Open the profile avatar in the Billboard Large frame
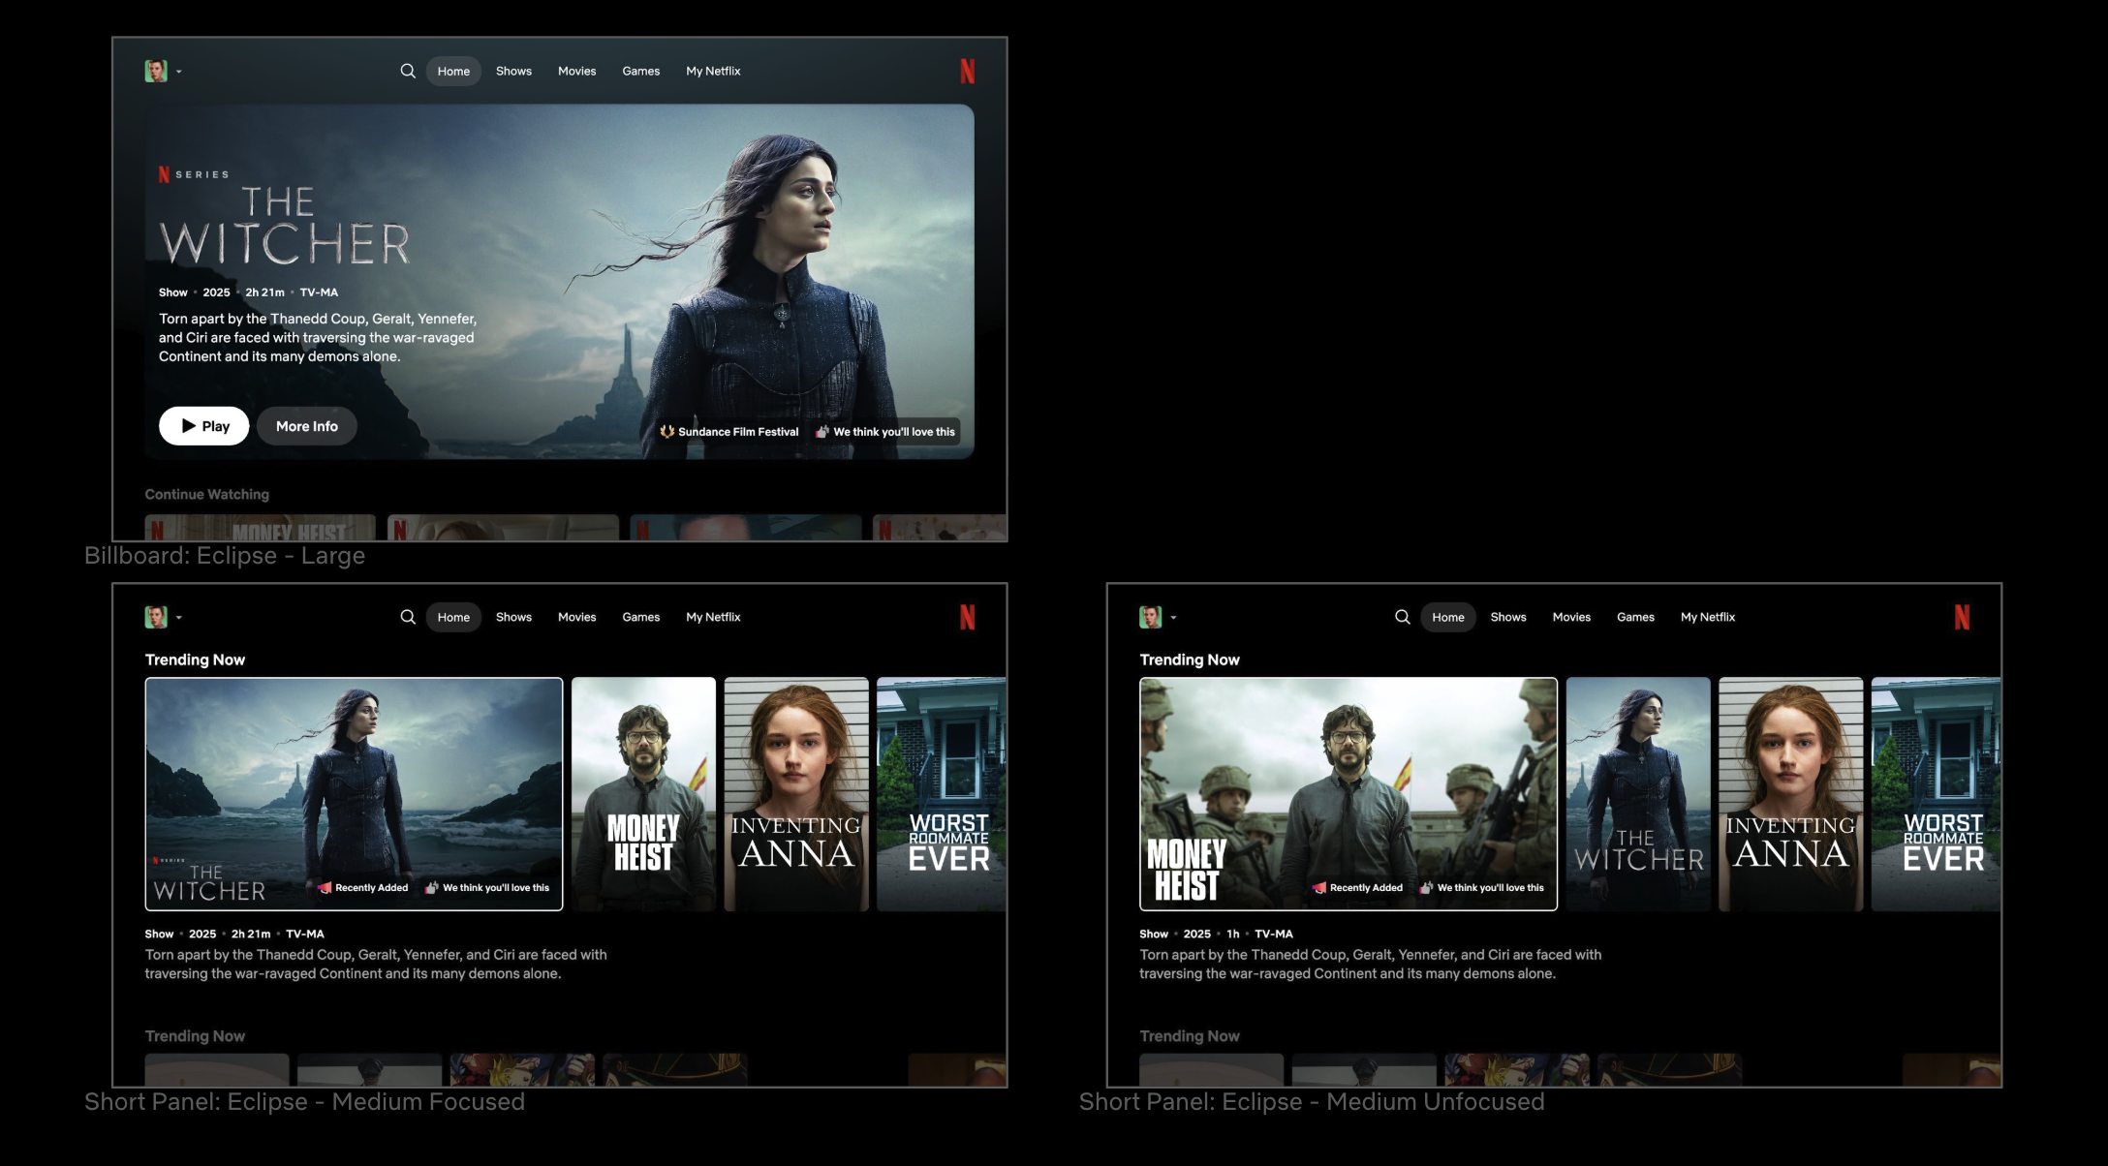 click(x=156, y=71)
